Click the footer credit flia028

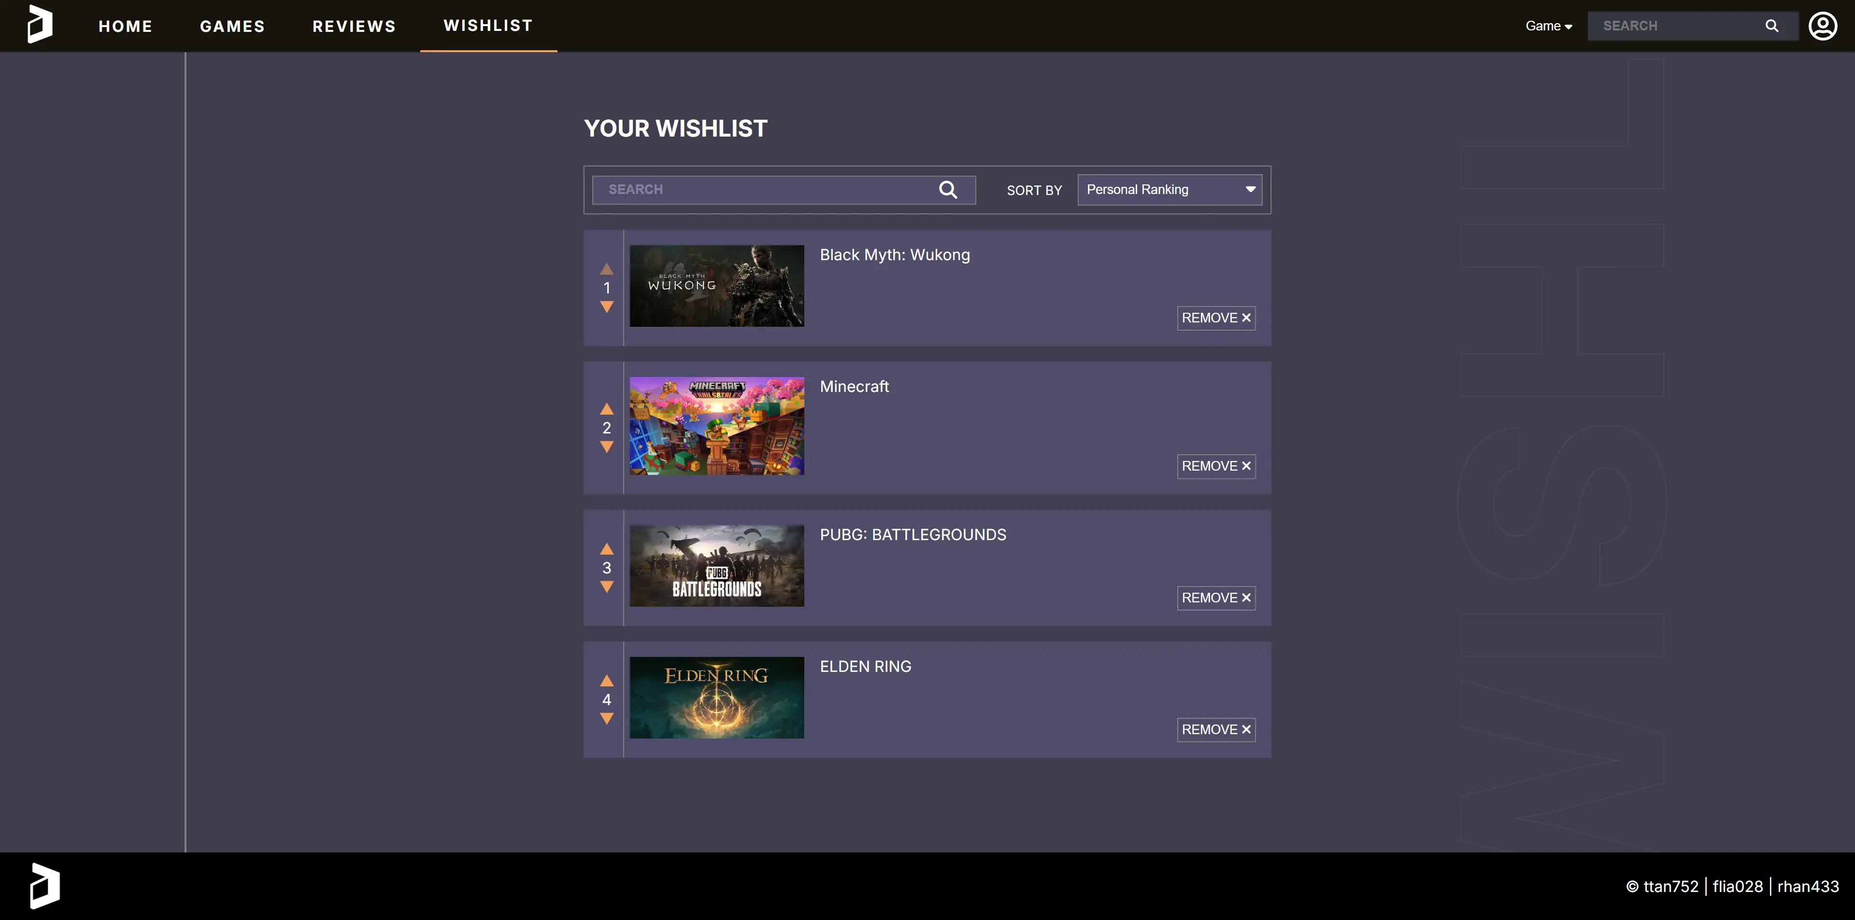pos(1738,886)
